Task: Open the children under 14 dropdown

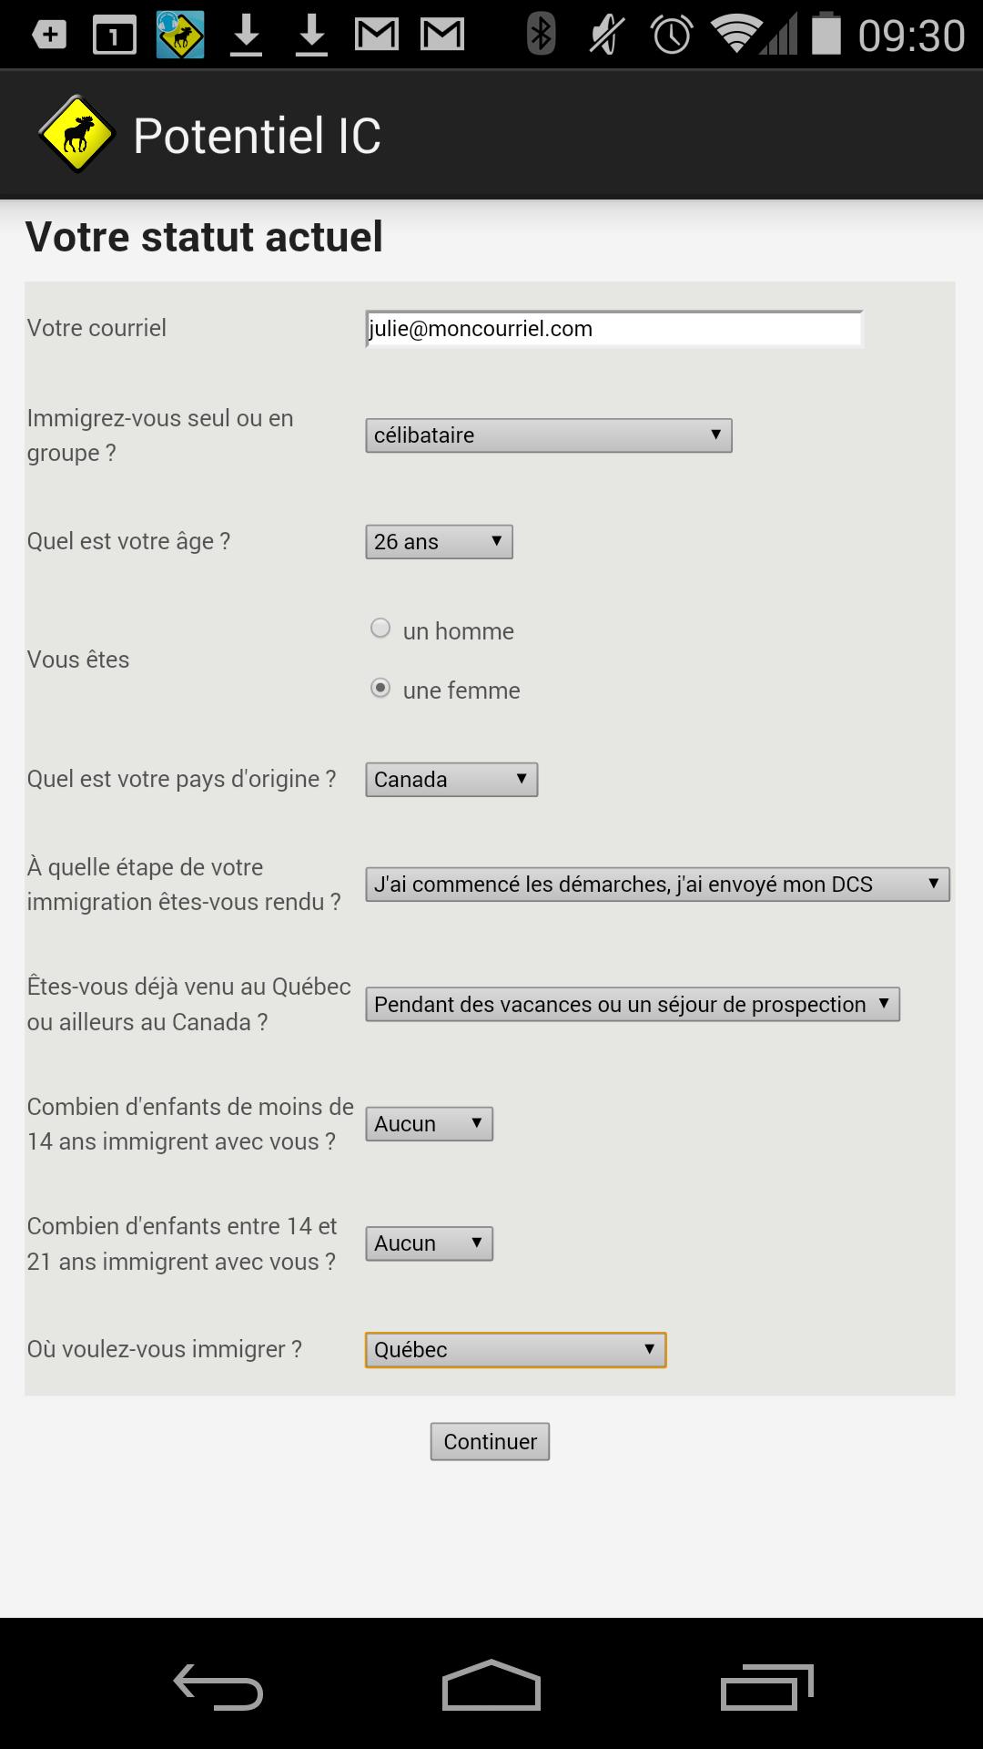Action: point(429,1124)
